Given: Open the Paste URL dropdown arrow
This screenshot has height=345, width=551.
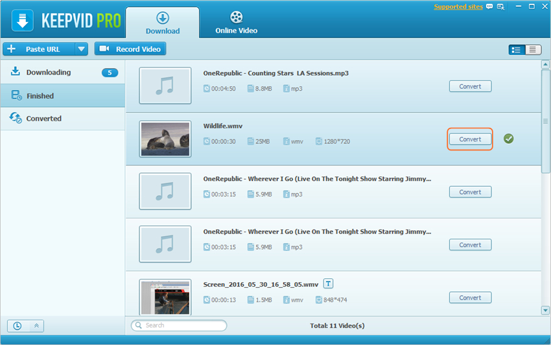Looking at the screenshot, I should point(81,49).
